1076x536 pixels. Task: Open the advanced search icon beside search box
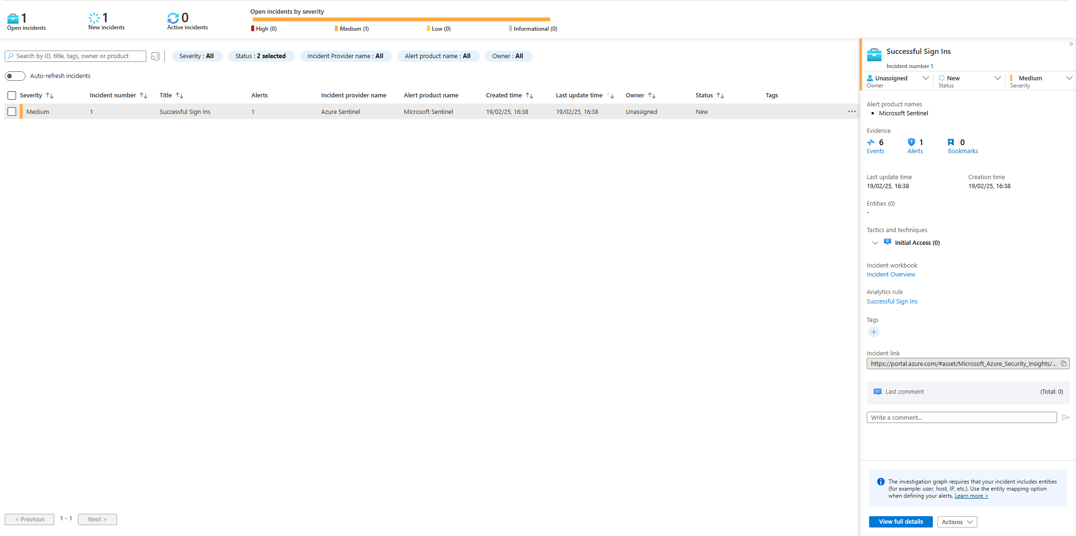click(x=155, y=56)
